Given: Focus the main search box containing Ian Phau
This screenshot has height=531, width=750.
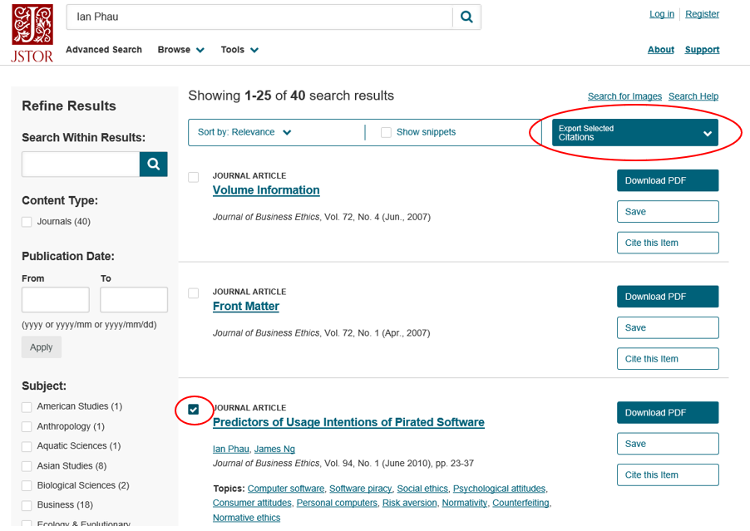Looking at the screenshot, I should 259,17.
